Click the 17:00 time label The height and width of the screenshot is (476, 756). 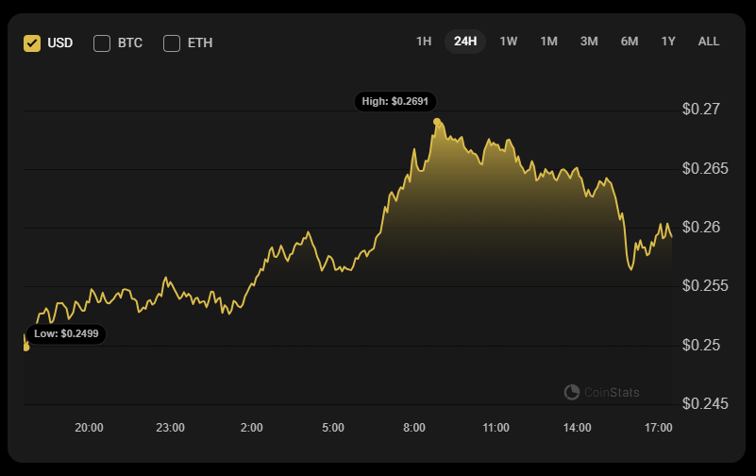[658, 428]
